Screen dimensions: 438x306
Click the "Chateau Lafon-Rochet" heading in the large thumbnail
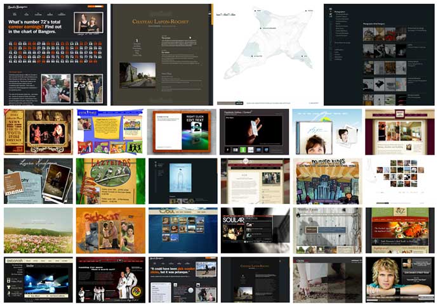point(161,22)
